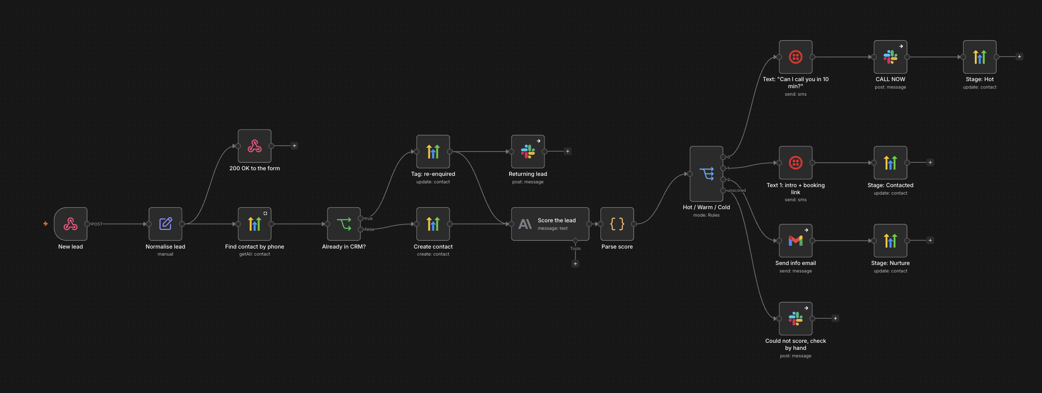Open the Stage: Nurture node
1042x393 pixels.
coord(891,241)
